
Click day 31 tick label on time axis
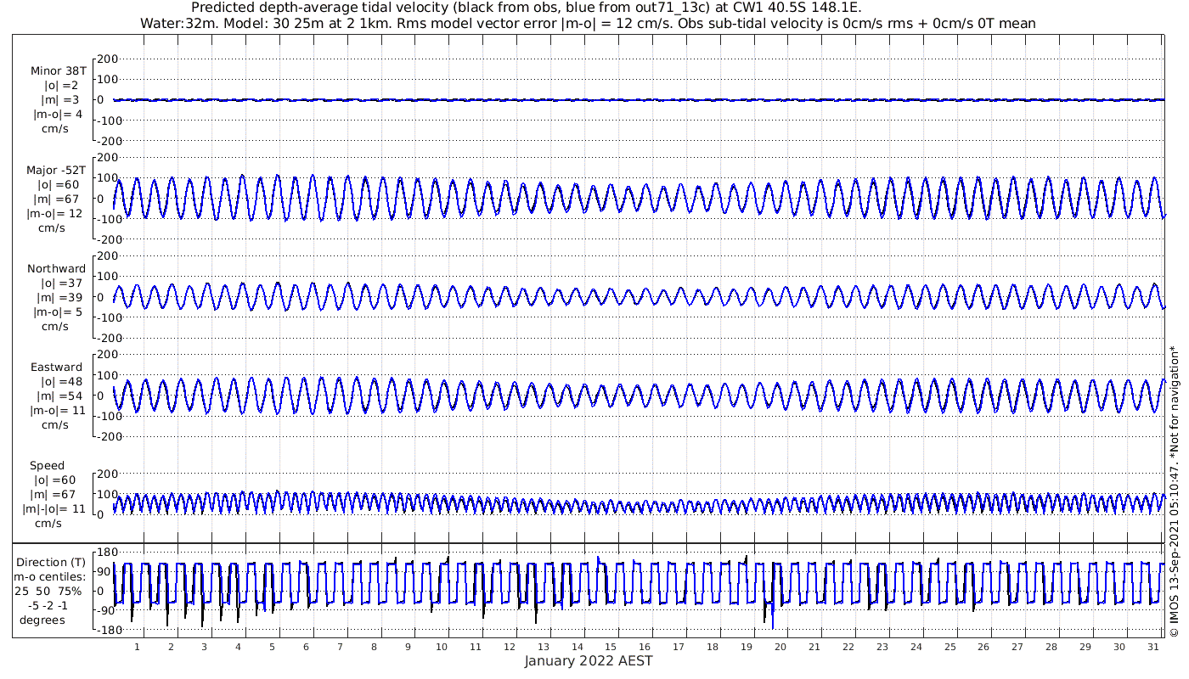click(1152, 647)
